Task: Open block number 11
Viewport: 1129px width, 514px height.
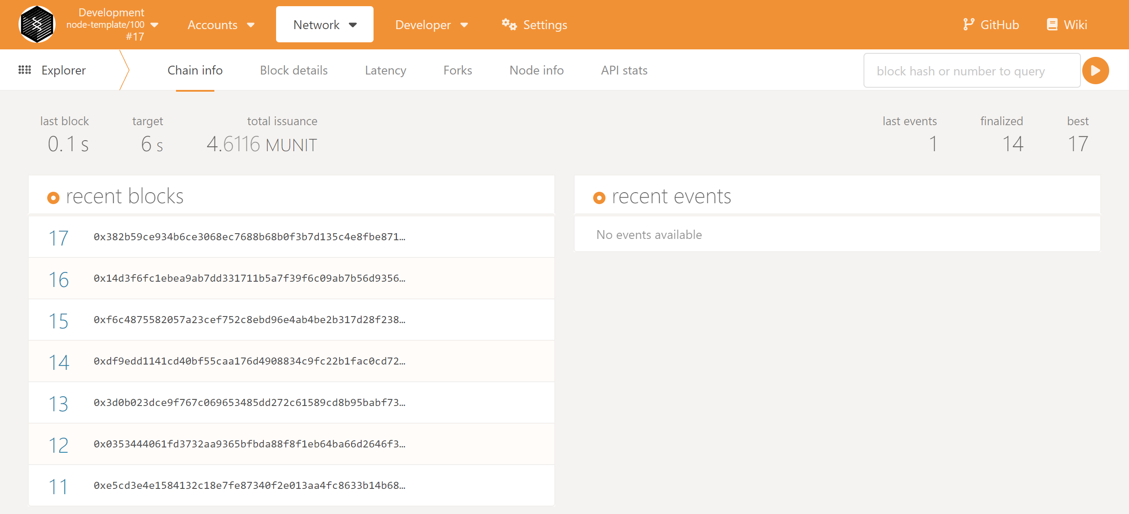Action: 58,486
